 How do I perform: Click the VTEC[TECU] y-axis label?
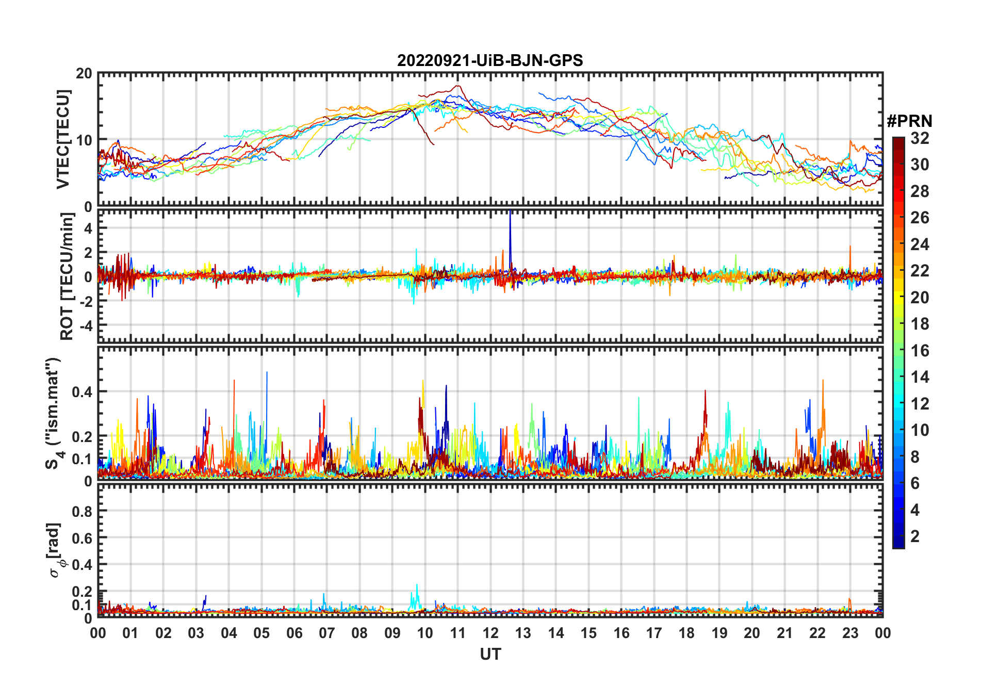(63, 139)
